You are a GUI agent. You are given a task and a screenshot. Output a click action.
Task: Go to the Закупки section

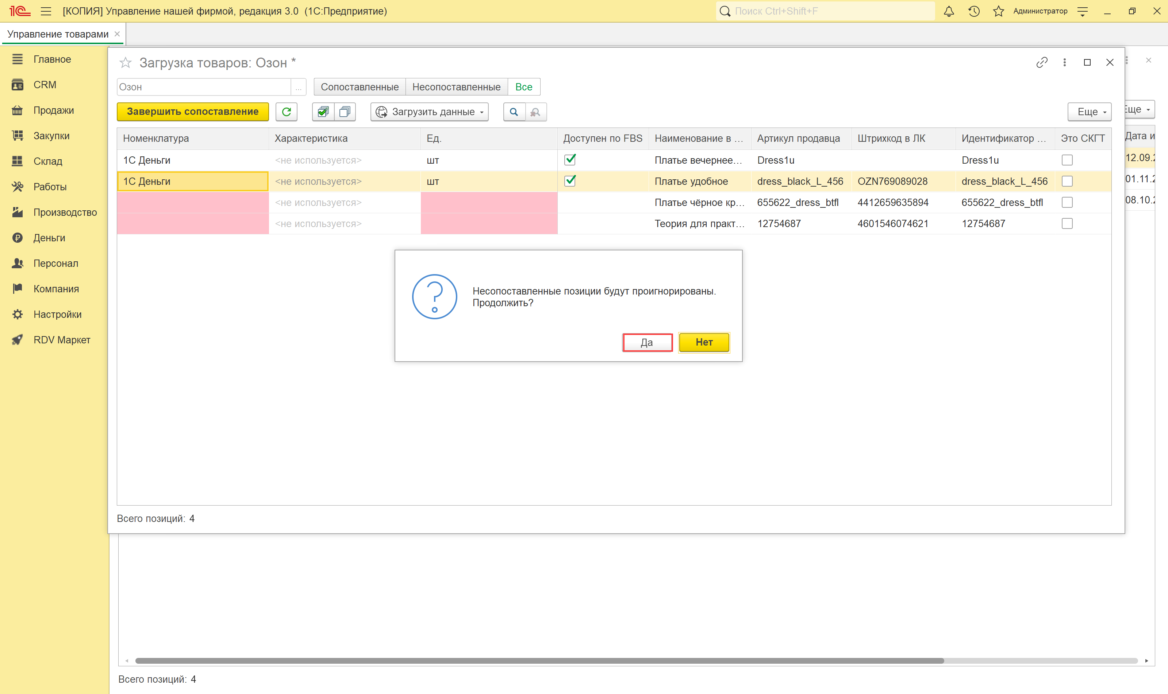[x=51, y=136]
